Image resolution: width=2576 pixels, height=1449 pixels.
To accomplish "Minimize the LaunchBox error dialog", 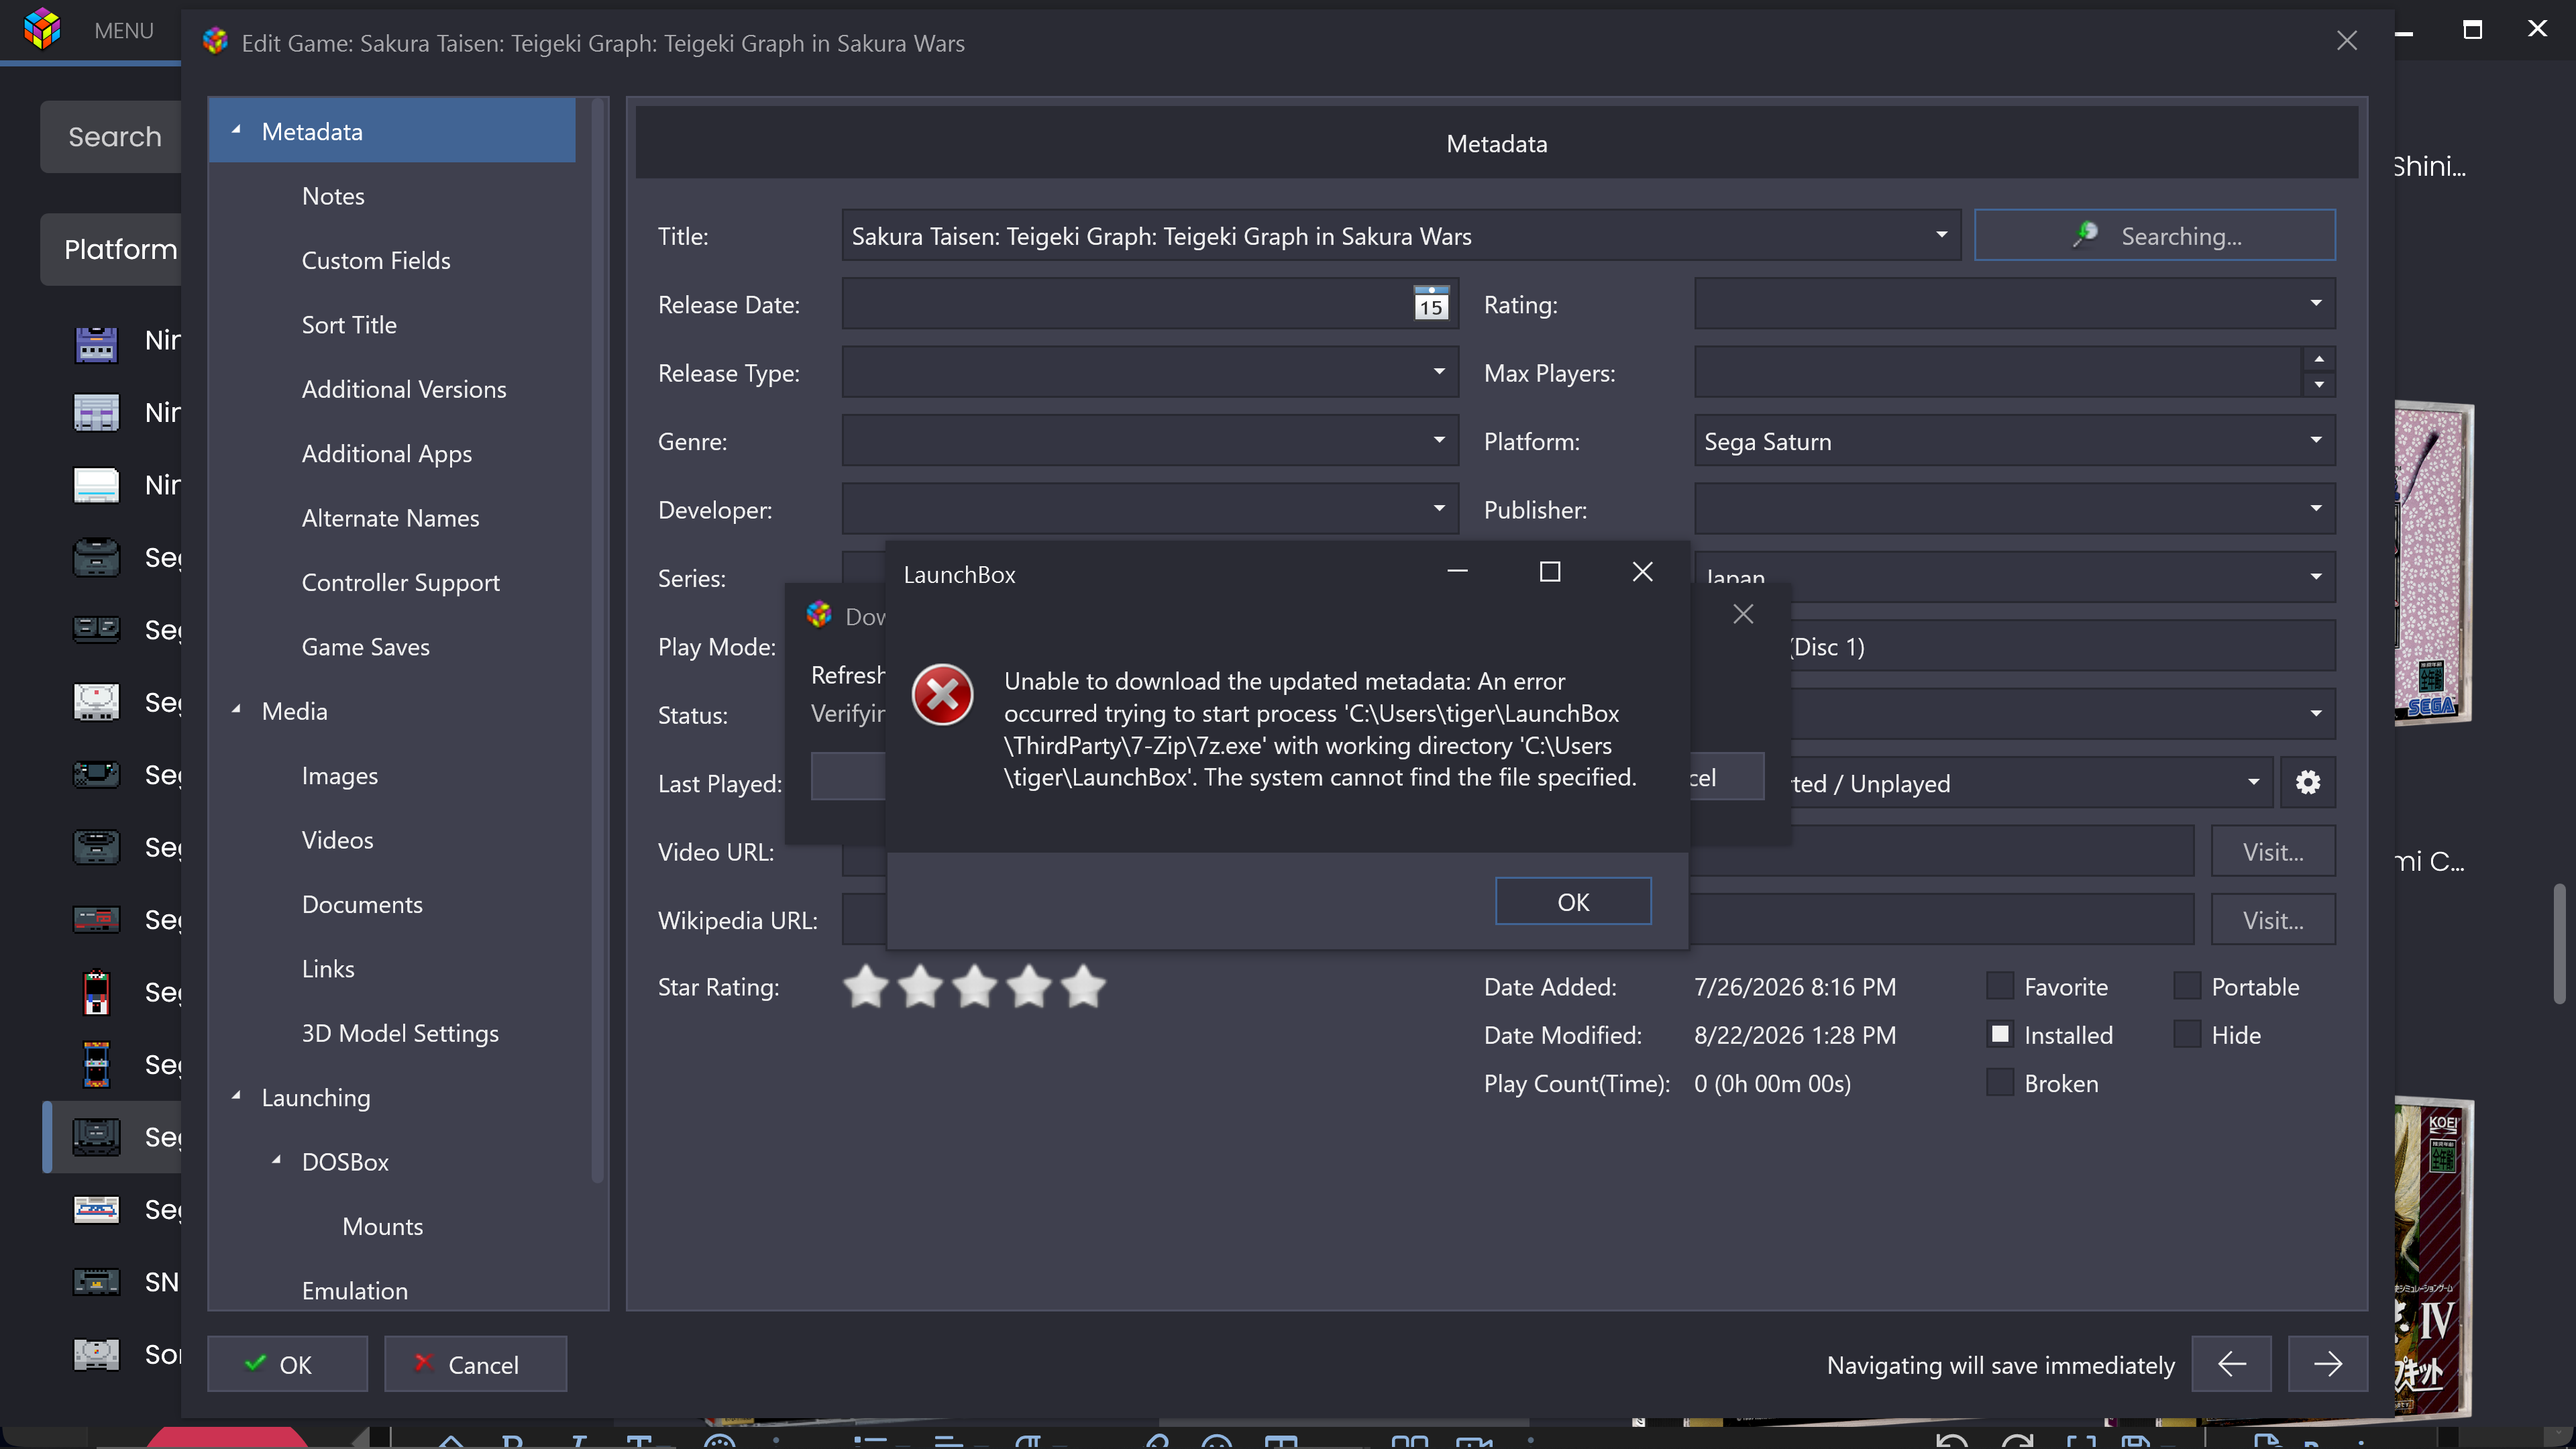I will pyautogui.click(x=1457, y=572).
